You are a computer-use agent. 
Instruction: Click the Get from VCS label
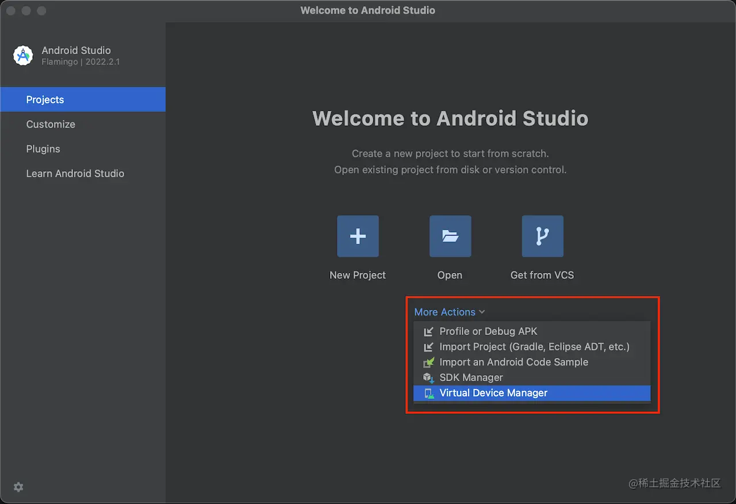[542, 275]
